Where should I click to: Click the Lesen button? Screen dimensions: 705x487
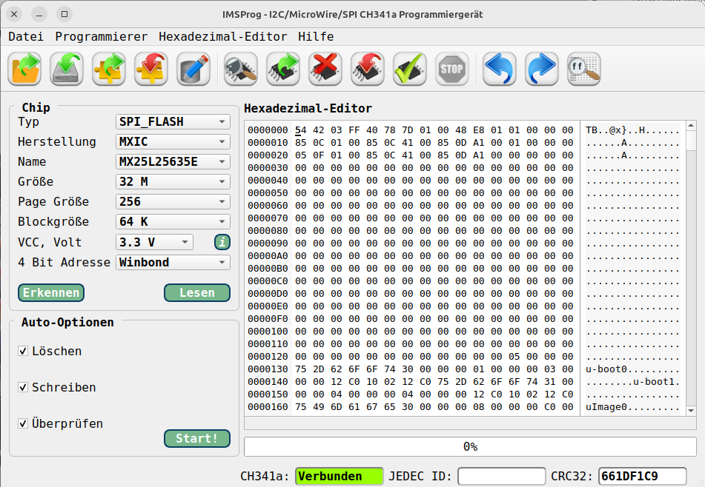pyautogui.click(x=197, y=292)
